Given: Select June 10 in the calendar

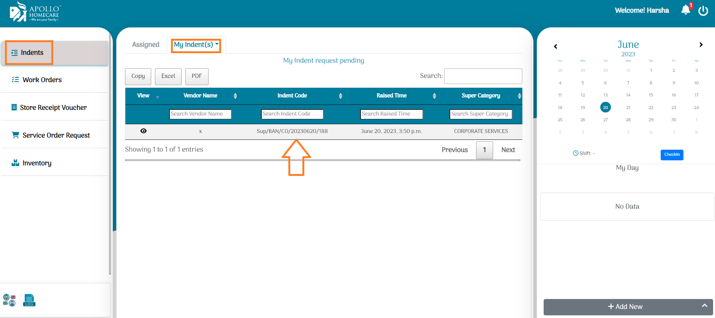Looking at the screenshot, I should click(696, 83).
